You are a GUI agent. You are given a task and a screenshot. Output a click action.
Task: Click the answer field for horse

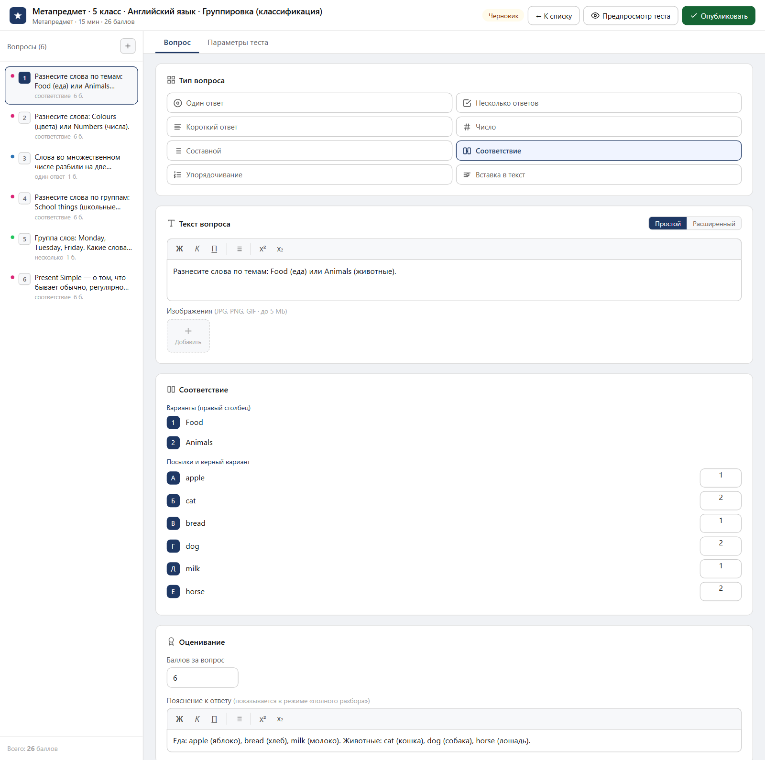coord(721,591)
